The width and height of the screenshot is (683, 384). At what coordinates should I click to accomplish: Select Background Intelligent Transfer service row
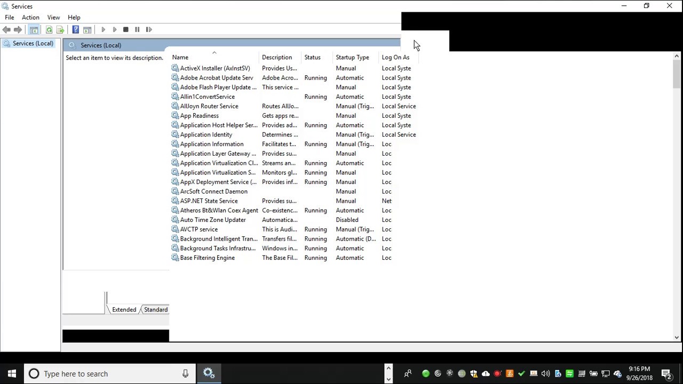pos(219,239)
